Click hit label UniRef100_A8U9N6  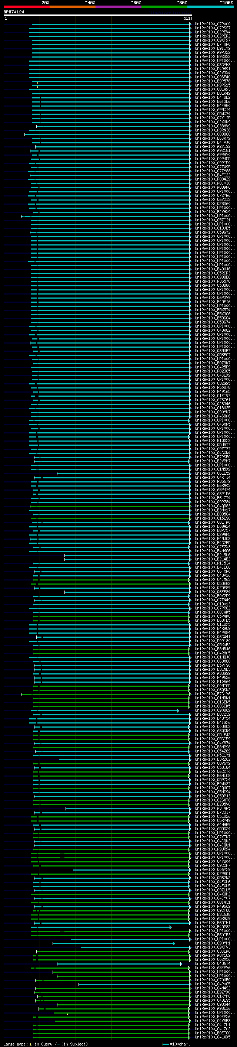[212, 187]
